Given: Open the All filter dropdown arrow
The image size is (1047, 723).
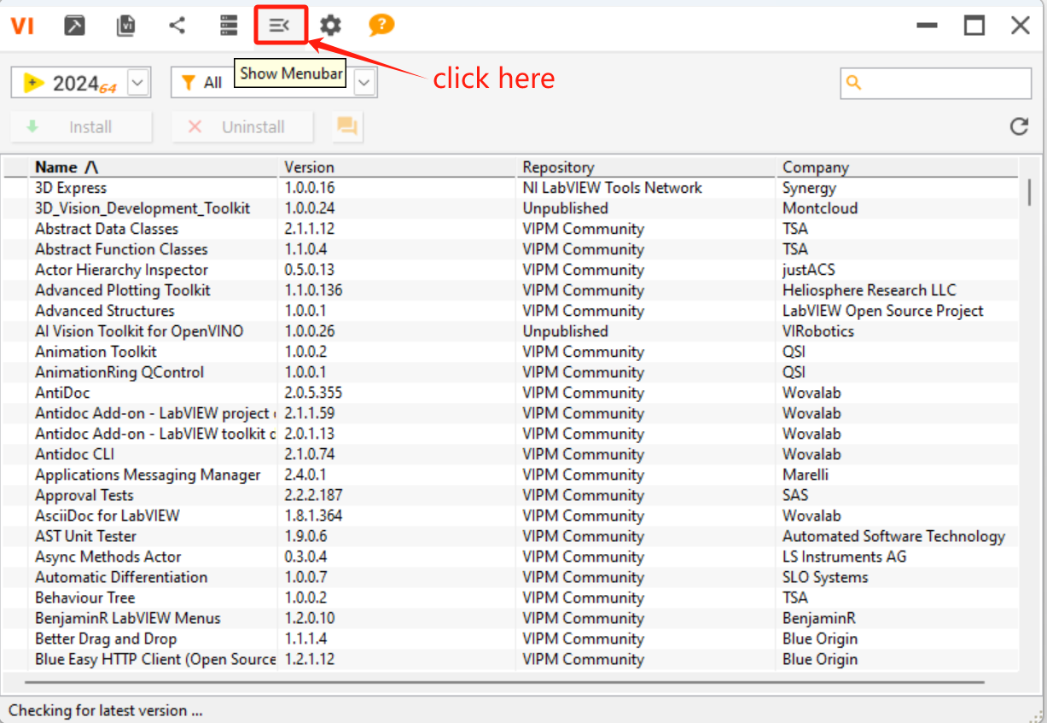Looking at the screenshot, I should [x=365, y=83].
